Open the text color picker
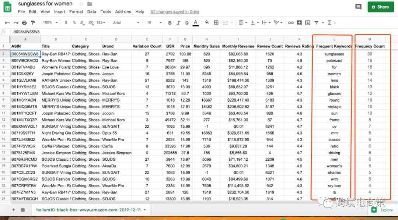Image resolution: width=398 pixels, height=220 pixels. coord(195,23)
